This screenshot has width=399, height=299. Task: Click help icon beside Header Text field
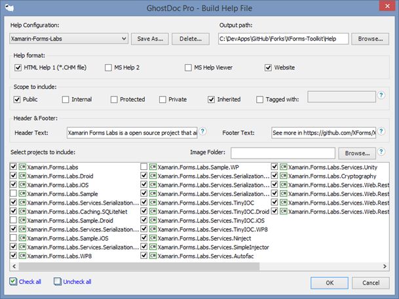click(202, 132)
